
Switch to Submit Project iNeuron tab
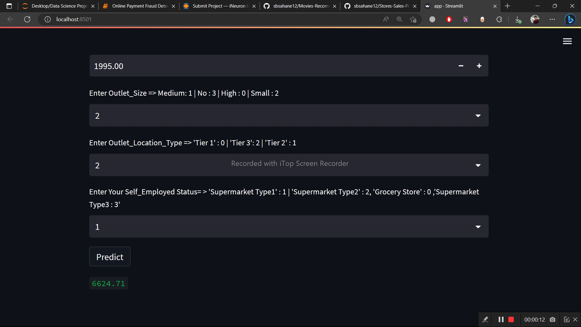[x=220, y=6]
